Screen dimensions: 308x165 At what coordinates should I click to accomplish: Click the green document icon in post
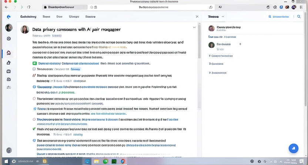(x=34, y=63)
